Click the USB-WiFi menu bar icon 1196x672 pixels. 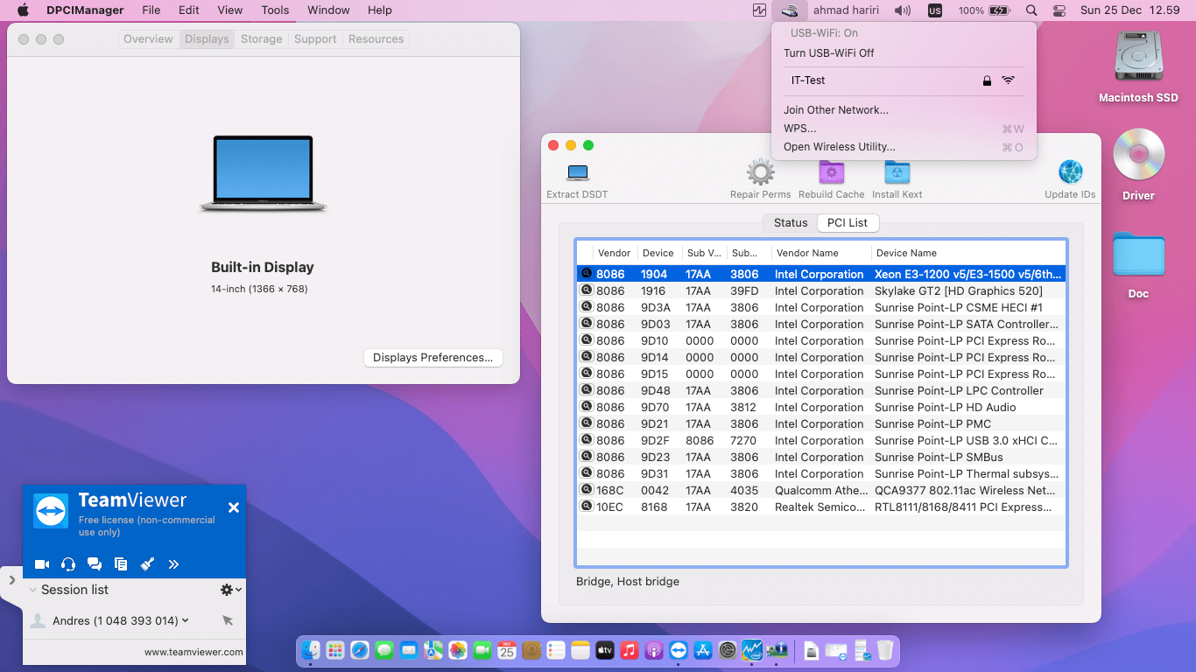click(790, 10)
